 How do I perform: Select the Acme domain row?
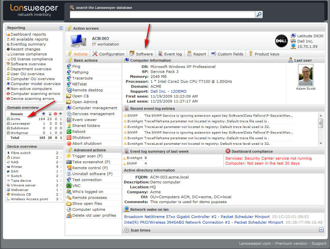(x=34, y=119)
